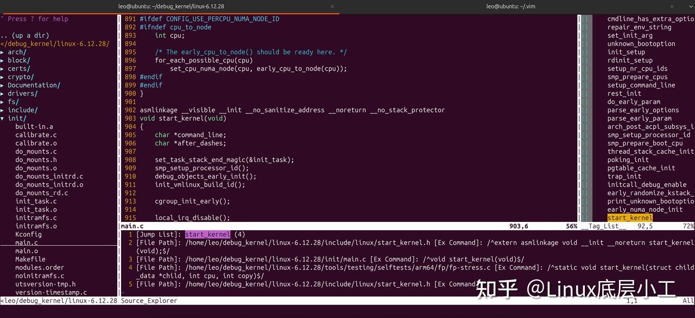
Task: Expand the crypto/ folder
Action: point(21,77)
